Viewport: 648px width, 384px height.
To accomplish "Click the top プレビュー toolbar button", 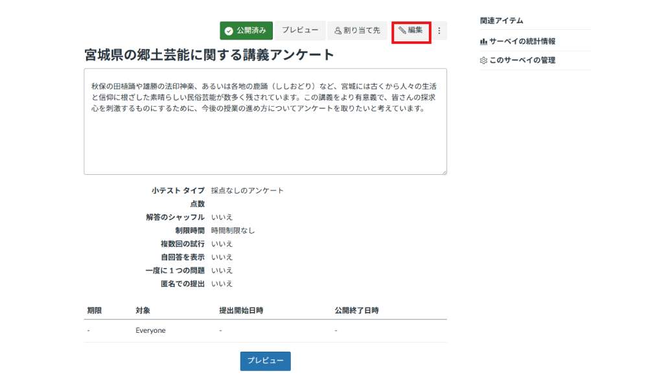I will (300, 30).
